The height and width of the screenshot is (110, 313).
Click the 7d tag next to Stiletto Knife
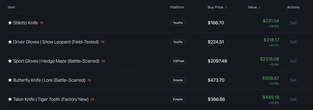coord(42,23)
